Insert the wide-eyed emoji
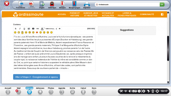The width and height of the screenshot is (171, 96). point(33,32)
